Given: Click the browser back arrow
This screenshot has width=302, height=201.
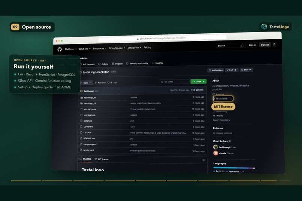Looking at the screenshot, I should coord(66,41).
